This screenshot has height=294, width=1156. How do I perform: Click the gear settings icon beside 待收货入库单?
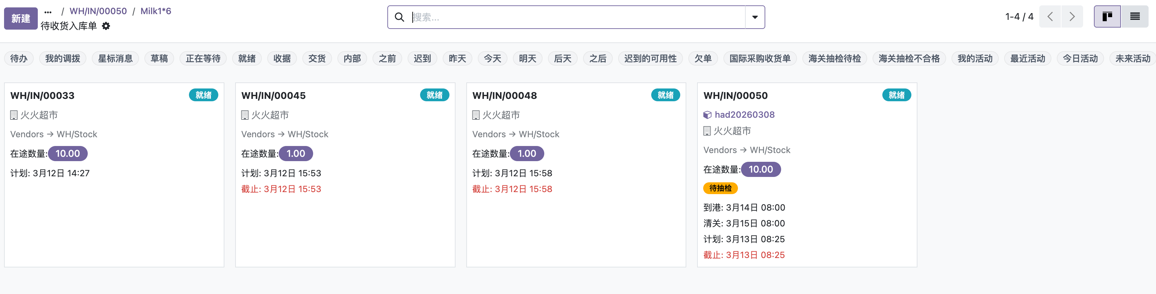(x=106, y=26)
